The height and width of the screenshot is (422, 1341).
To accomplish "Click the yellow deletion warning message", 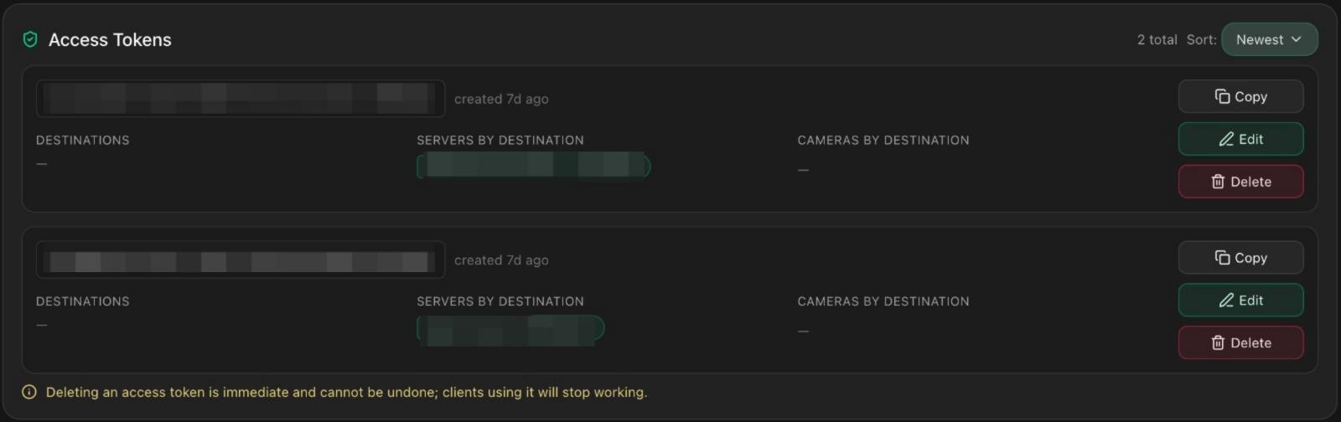I will point(346,392).
